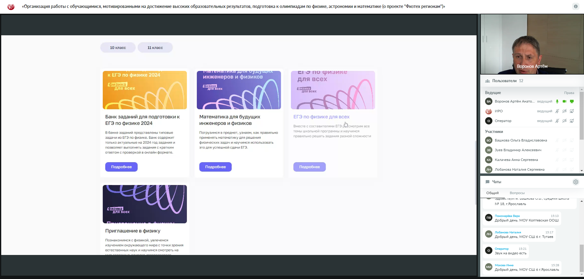Click chat scrollbar down arrow
This screenshot has width=584, height=279.
pyautogui.click(x=582, y=274)
